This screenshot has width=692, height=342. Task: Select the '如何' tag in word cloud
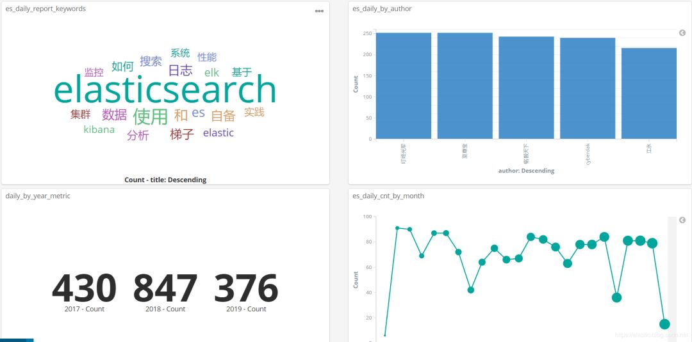tap(122, 66)
